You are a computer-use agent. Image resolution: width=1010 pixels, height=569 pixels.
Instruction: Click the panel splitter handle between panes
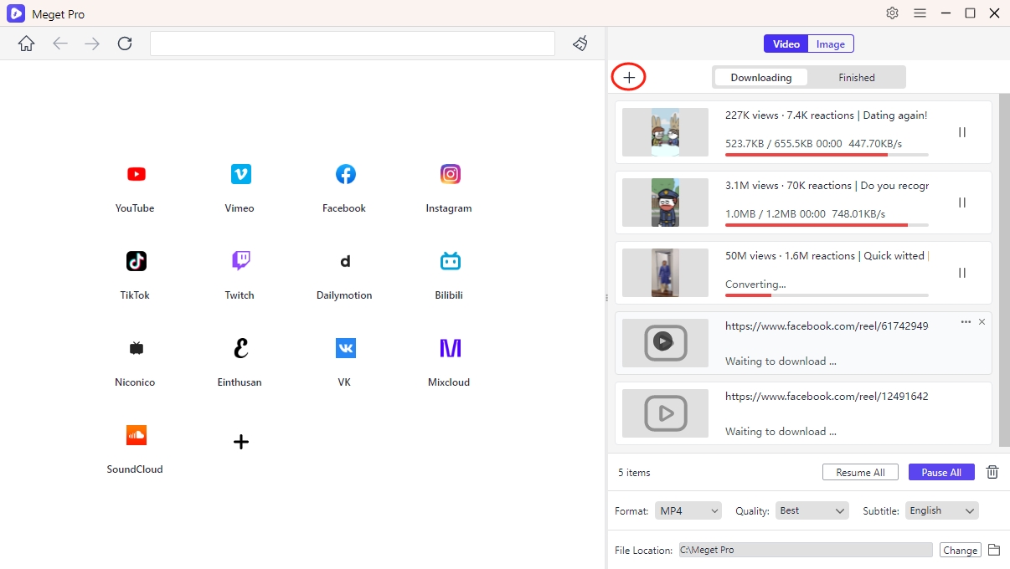[x=605, y=298]
